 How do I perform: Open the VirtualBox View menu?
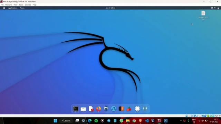[16, 5]
